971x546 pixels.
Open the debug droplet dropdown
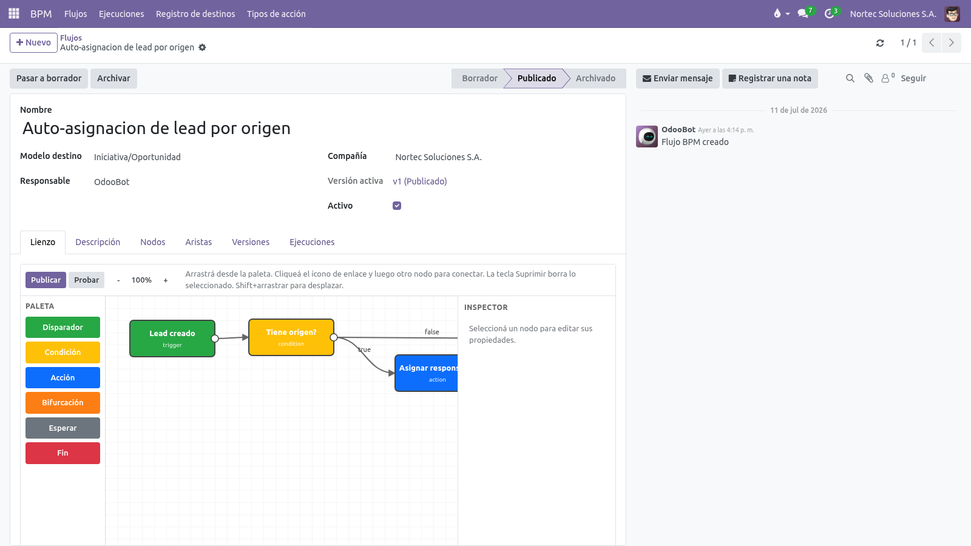point(781,13)
